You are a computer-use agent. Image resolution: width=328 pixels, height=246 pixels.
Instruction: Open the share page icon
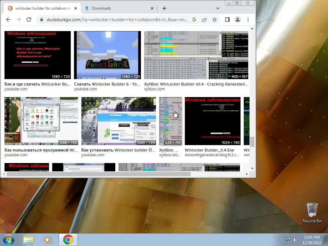click(204, 20)
